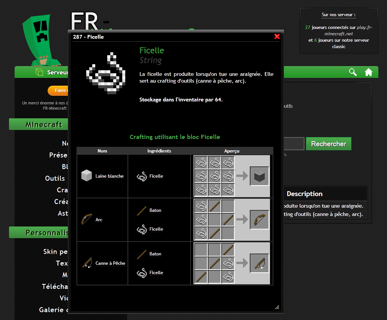Open the Outils sidebar menu item
The height and width of the screenshot is (320, 387).
55,178
